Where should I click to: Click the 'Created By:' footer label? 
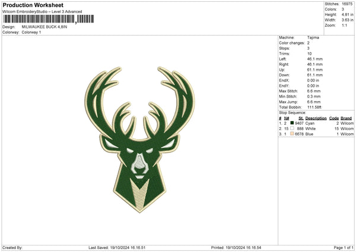12,247
